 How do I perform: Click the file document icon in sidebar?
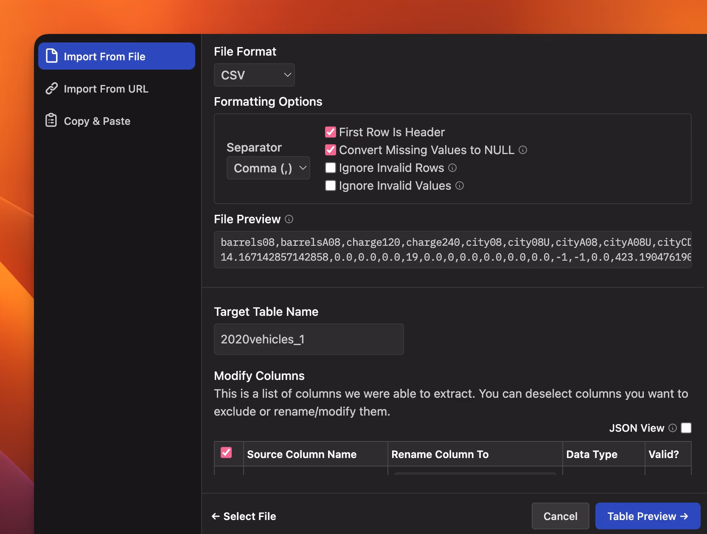(52, 56)
